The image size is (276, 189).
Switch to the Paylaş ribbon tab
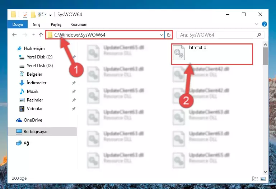[x=56, y=24]
